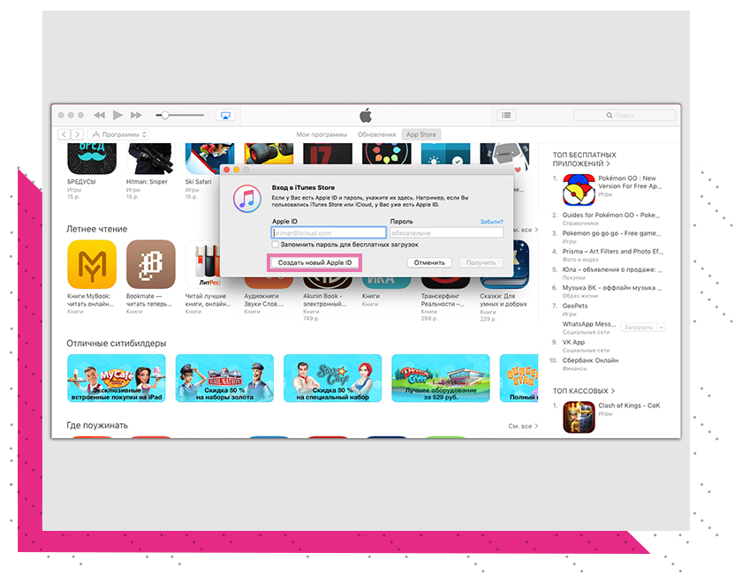Screen dimensions: 742x583
Task: Select the App Store tab
Action: coord(421,134)
